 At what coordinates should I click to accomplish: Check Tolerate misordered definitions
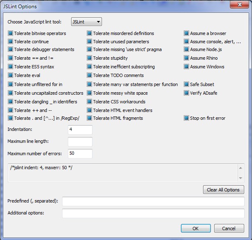(89, 33)
